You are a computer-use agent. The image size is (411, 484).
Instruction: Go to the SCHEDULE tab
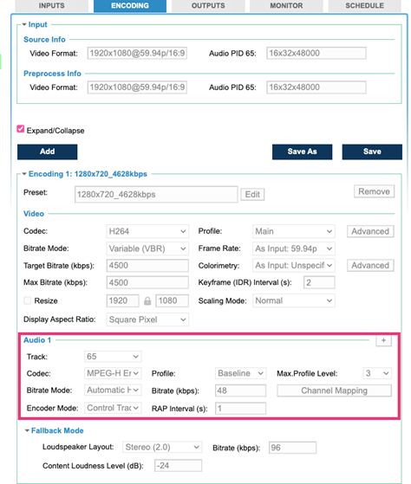pos(364,5)
